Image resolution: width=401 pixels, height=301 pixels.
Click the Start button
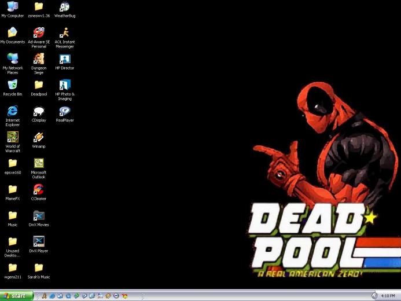click(x=16, y=296)
